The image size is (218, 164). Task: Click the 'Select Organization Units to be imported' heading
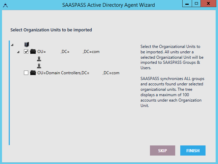click(x=51, y=30)
